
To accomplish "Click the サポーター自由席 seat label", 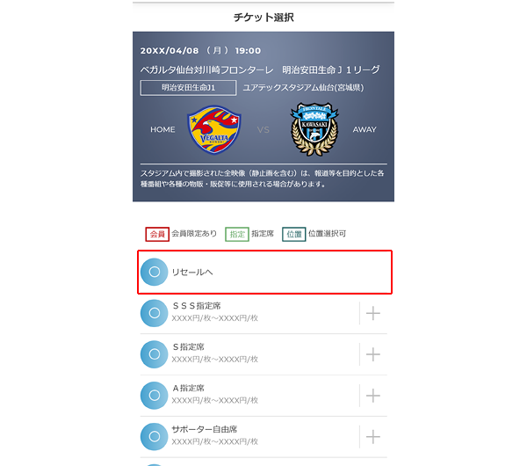I will 205,429.
